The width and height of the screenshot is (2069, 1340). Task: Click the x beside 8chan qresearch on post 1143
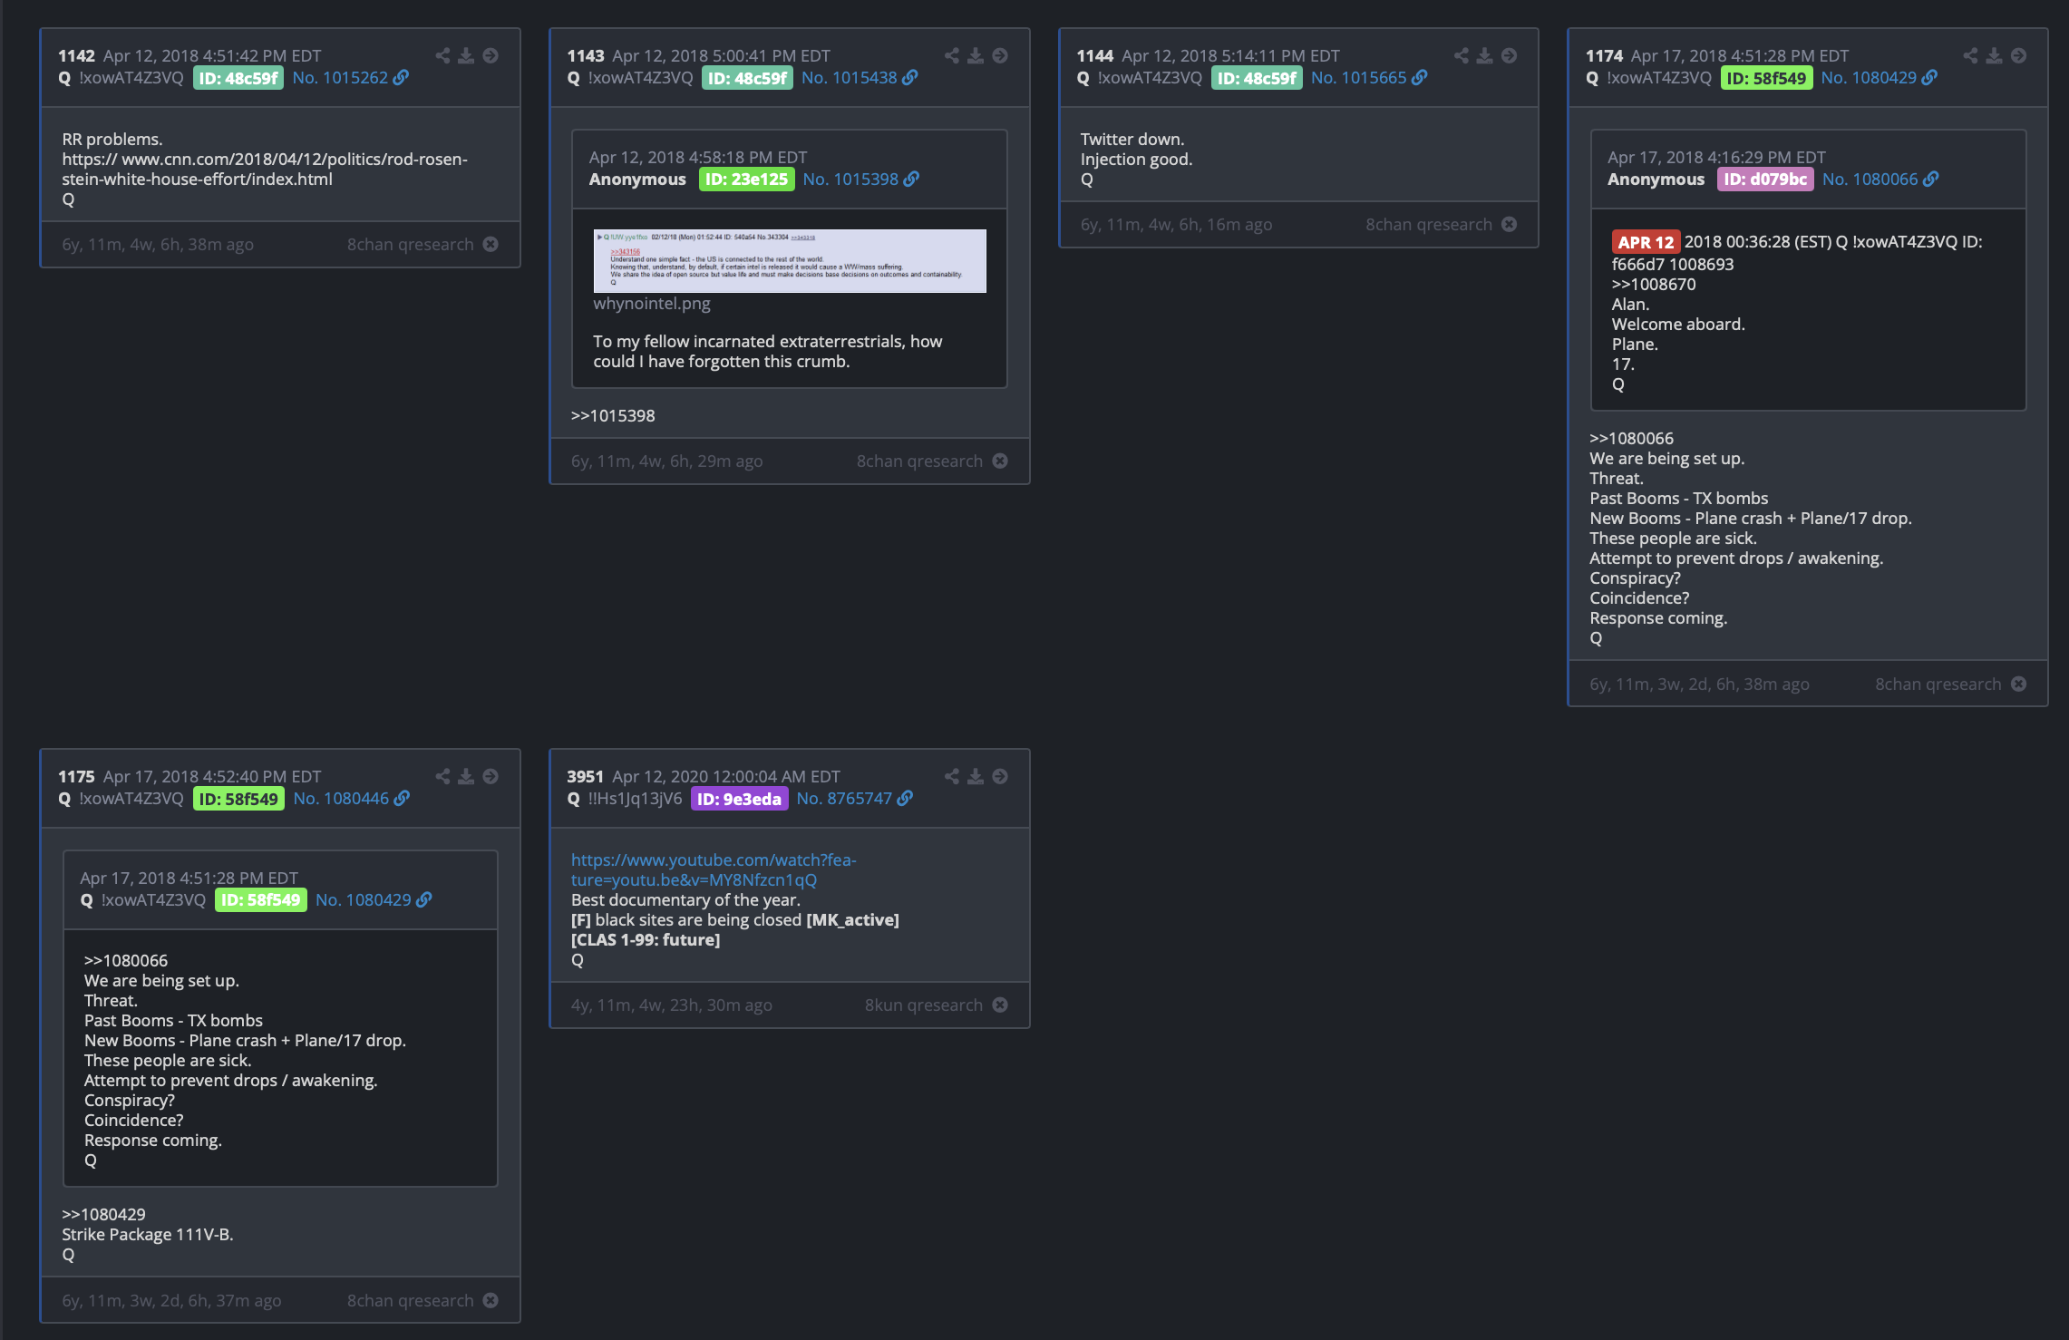click(x=1000, y=461)
